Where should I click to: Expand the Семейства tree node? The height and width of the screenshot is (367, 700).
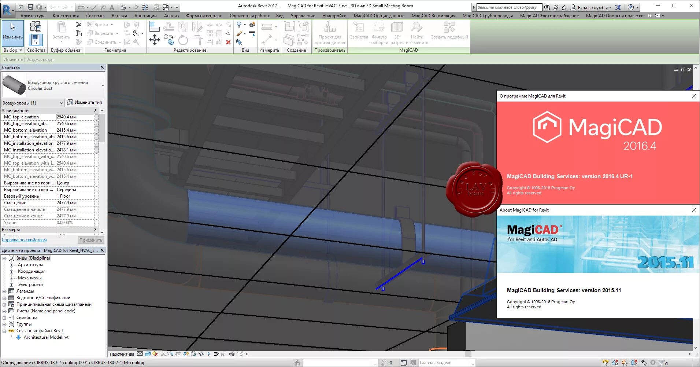4,318
